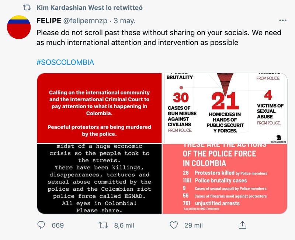295x240 pixels.
Task: Click the reply speech bubble icon
Action: pos(41,225)
